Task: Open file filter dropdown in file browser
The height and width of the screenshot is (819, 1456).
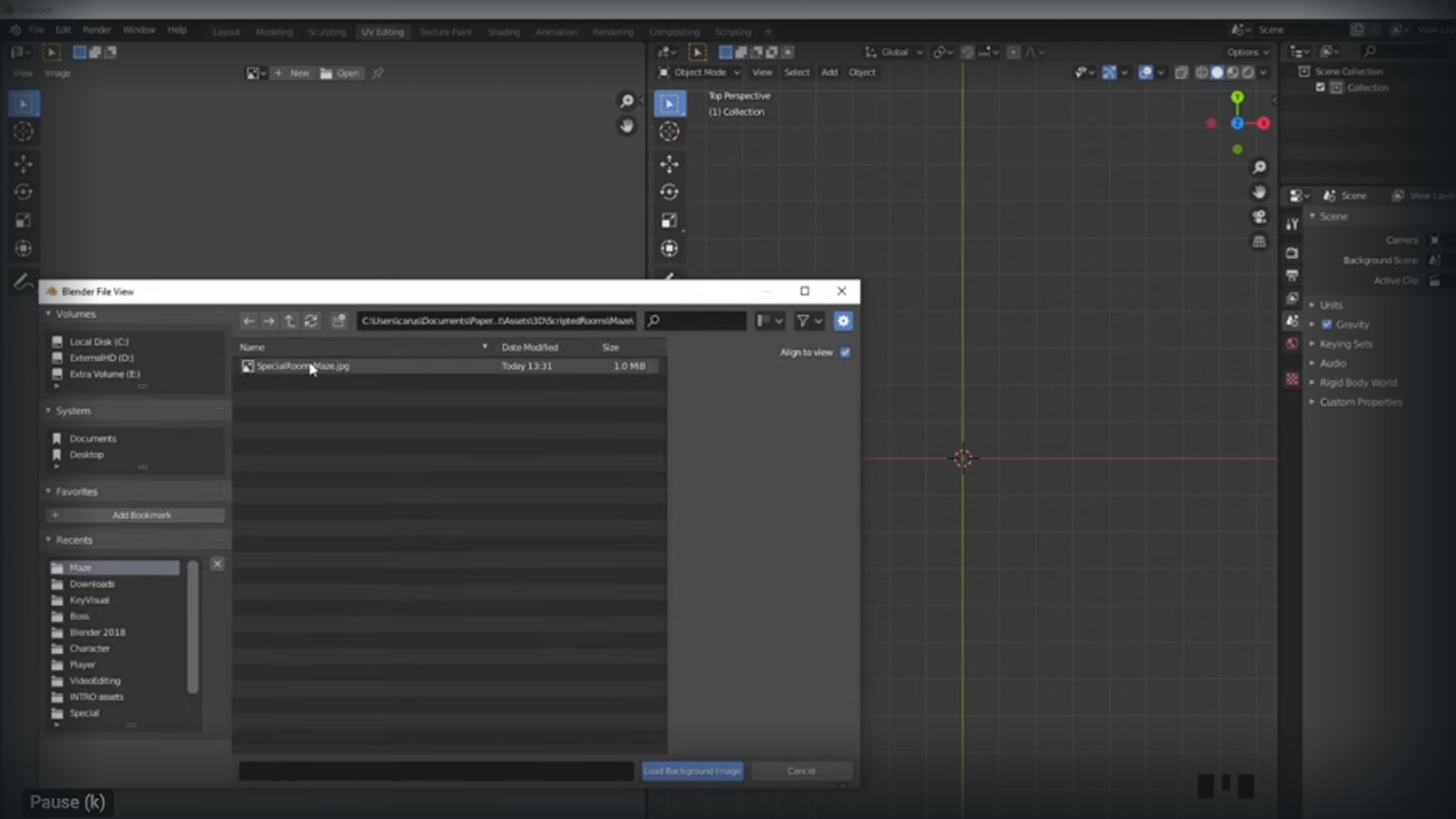Action: click(810, 321)
